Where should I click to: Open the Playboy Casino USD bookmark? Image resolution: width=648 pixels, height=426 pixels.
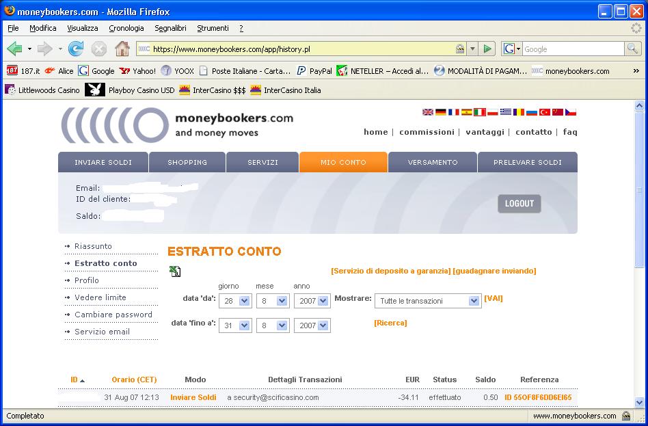pyautogui.click(x=130, y=90)
